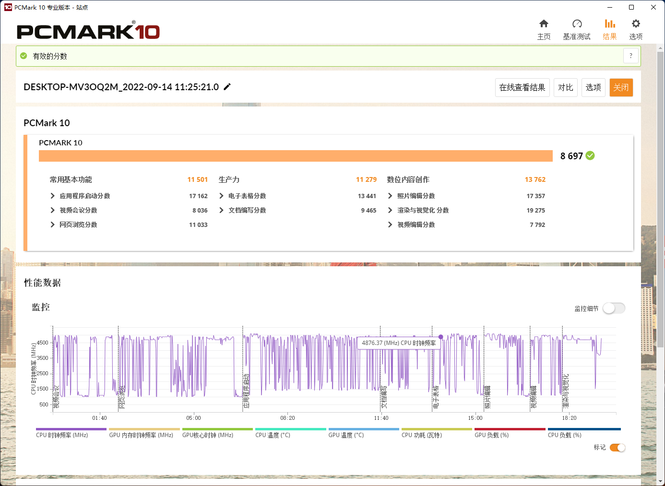Click the orange 关闭 button
The height and width of the screenshot is (486, 665).
[621, 87]
